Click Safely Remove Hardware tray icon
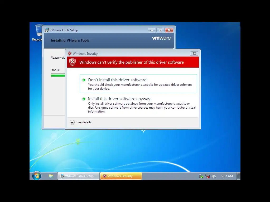Viewport: 270px width, 202px height. [x=201, y=176]
